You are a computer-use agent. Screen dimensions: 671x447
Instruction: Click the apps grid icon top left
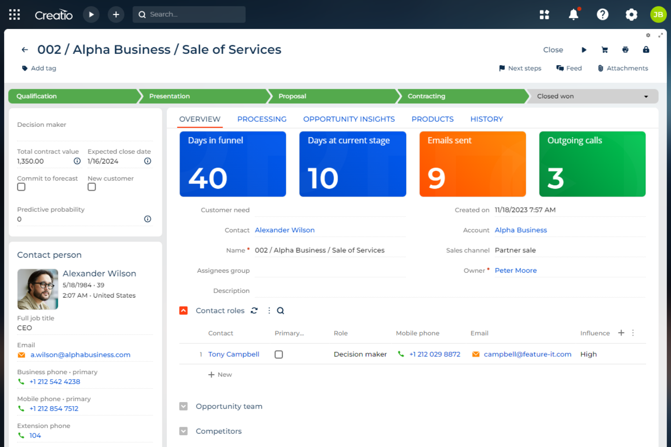tap(14, 14)
